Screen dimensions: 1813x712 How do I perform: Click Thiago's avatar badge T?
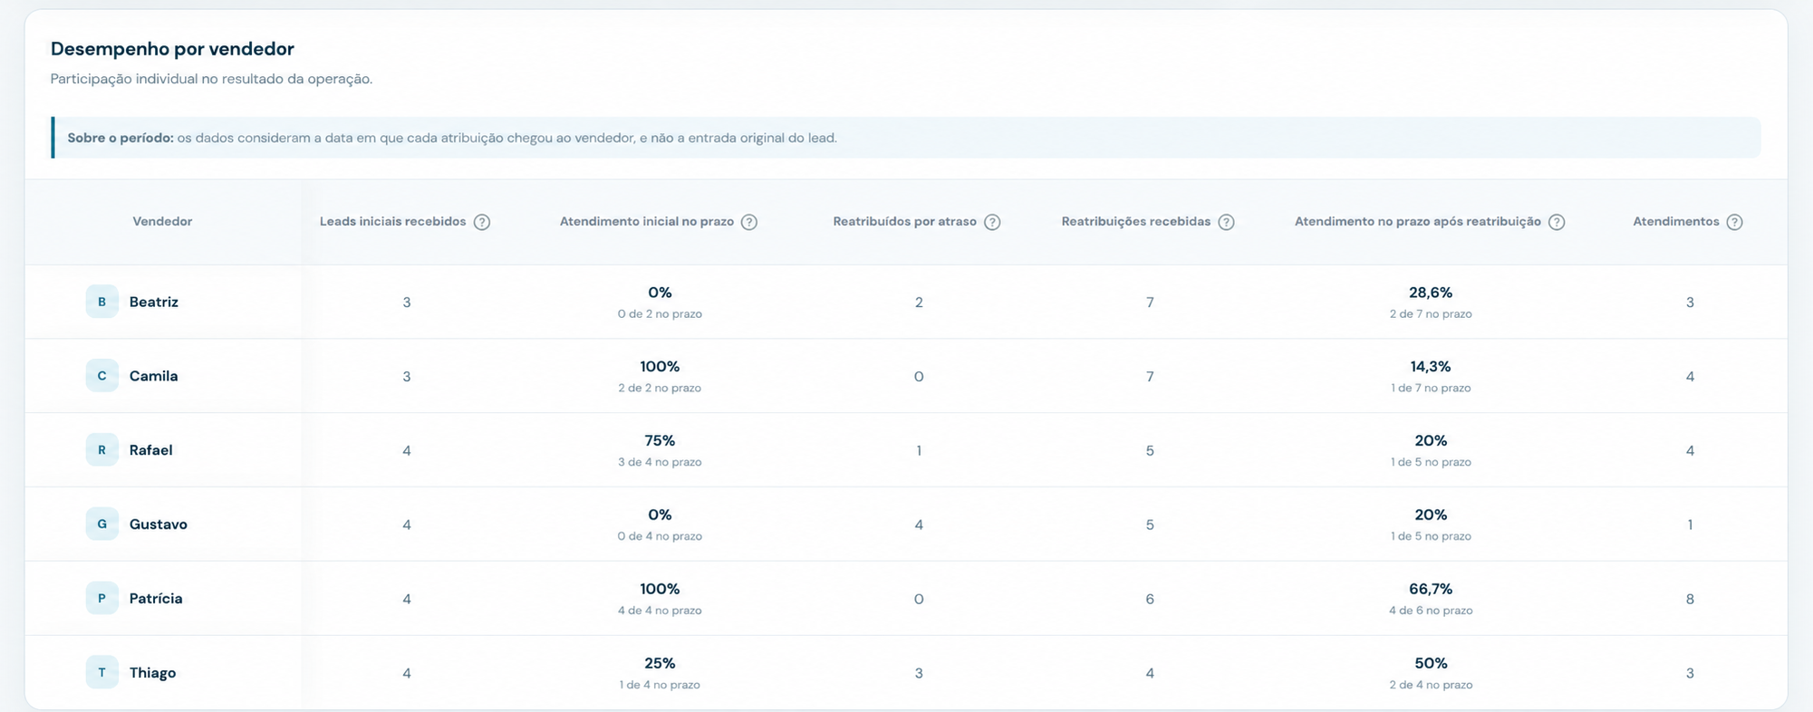click(x=101, y=672)
